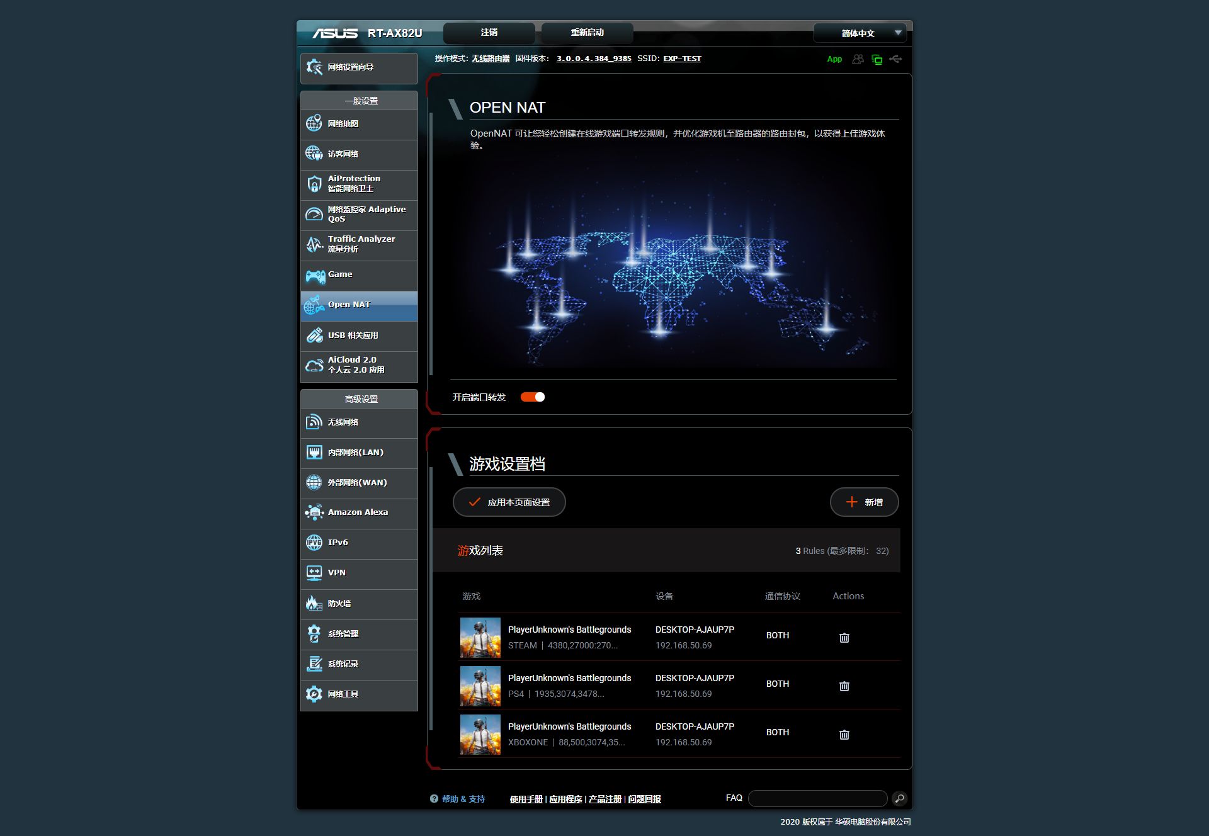1209x836 pixels.
Task: Select Open NAT in sidebar
Action: click(x=359, y=305)
